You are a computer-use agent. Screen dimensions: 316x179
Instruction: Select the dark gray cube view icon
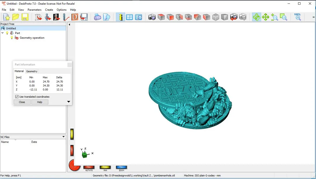(x=224, y=17)
